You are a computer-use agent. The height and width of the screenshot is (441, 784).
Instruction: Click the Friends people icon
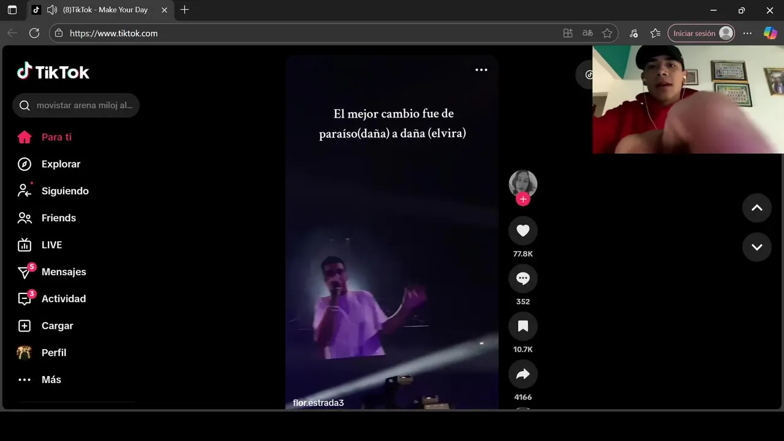(24, 218)
